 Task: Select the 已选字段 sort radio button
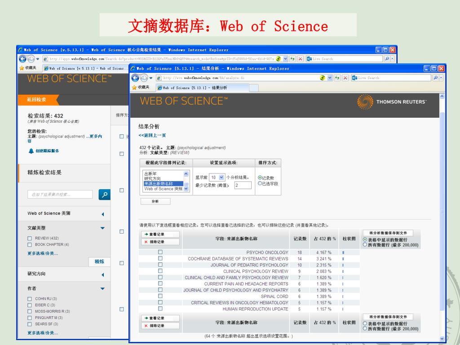tap(260, 183)
